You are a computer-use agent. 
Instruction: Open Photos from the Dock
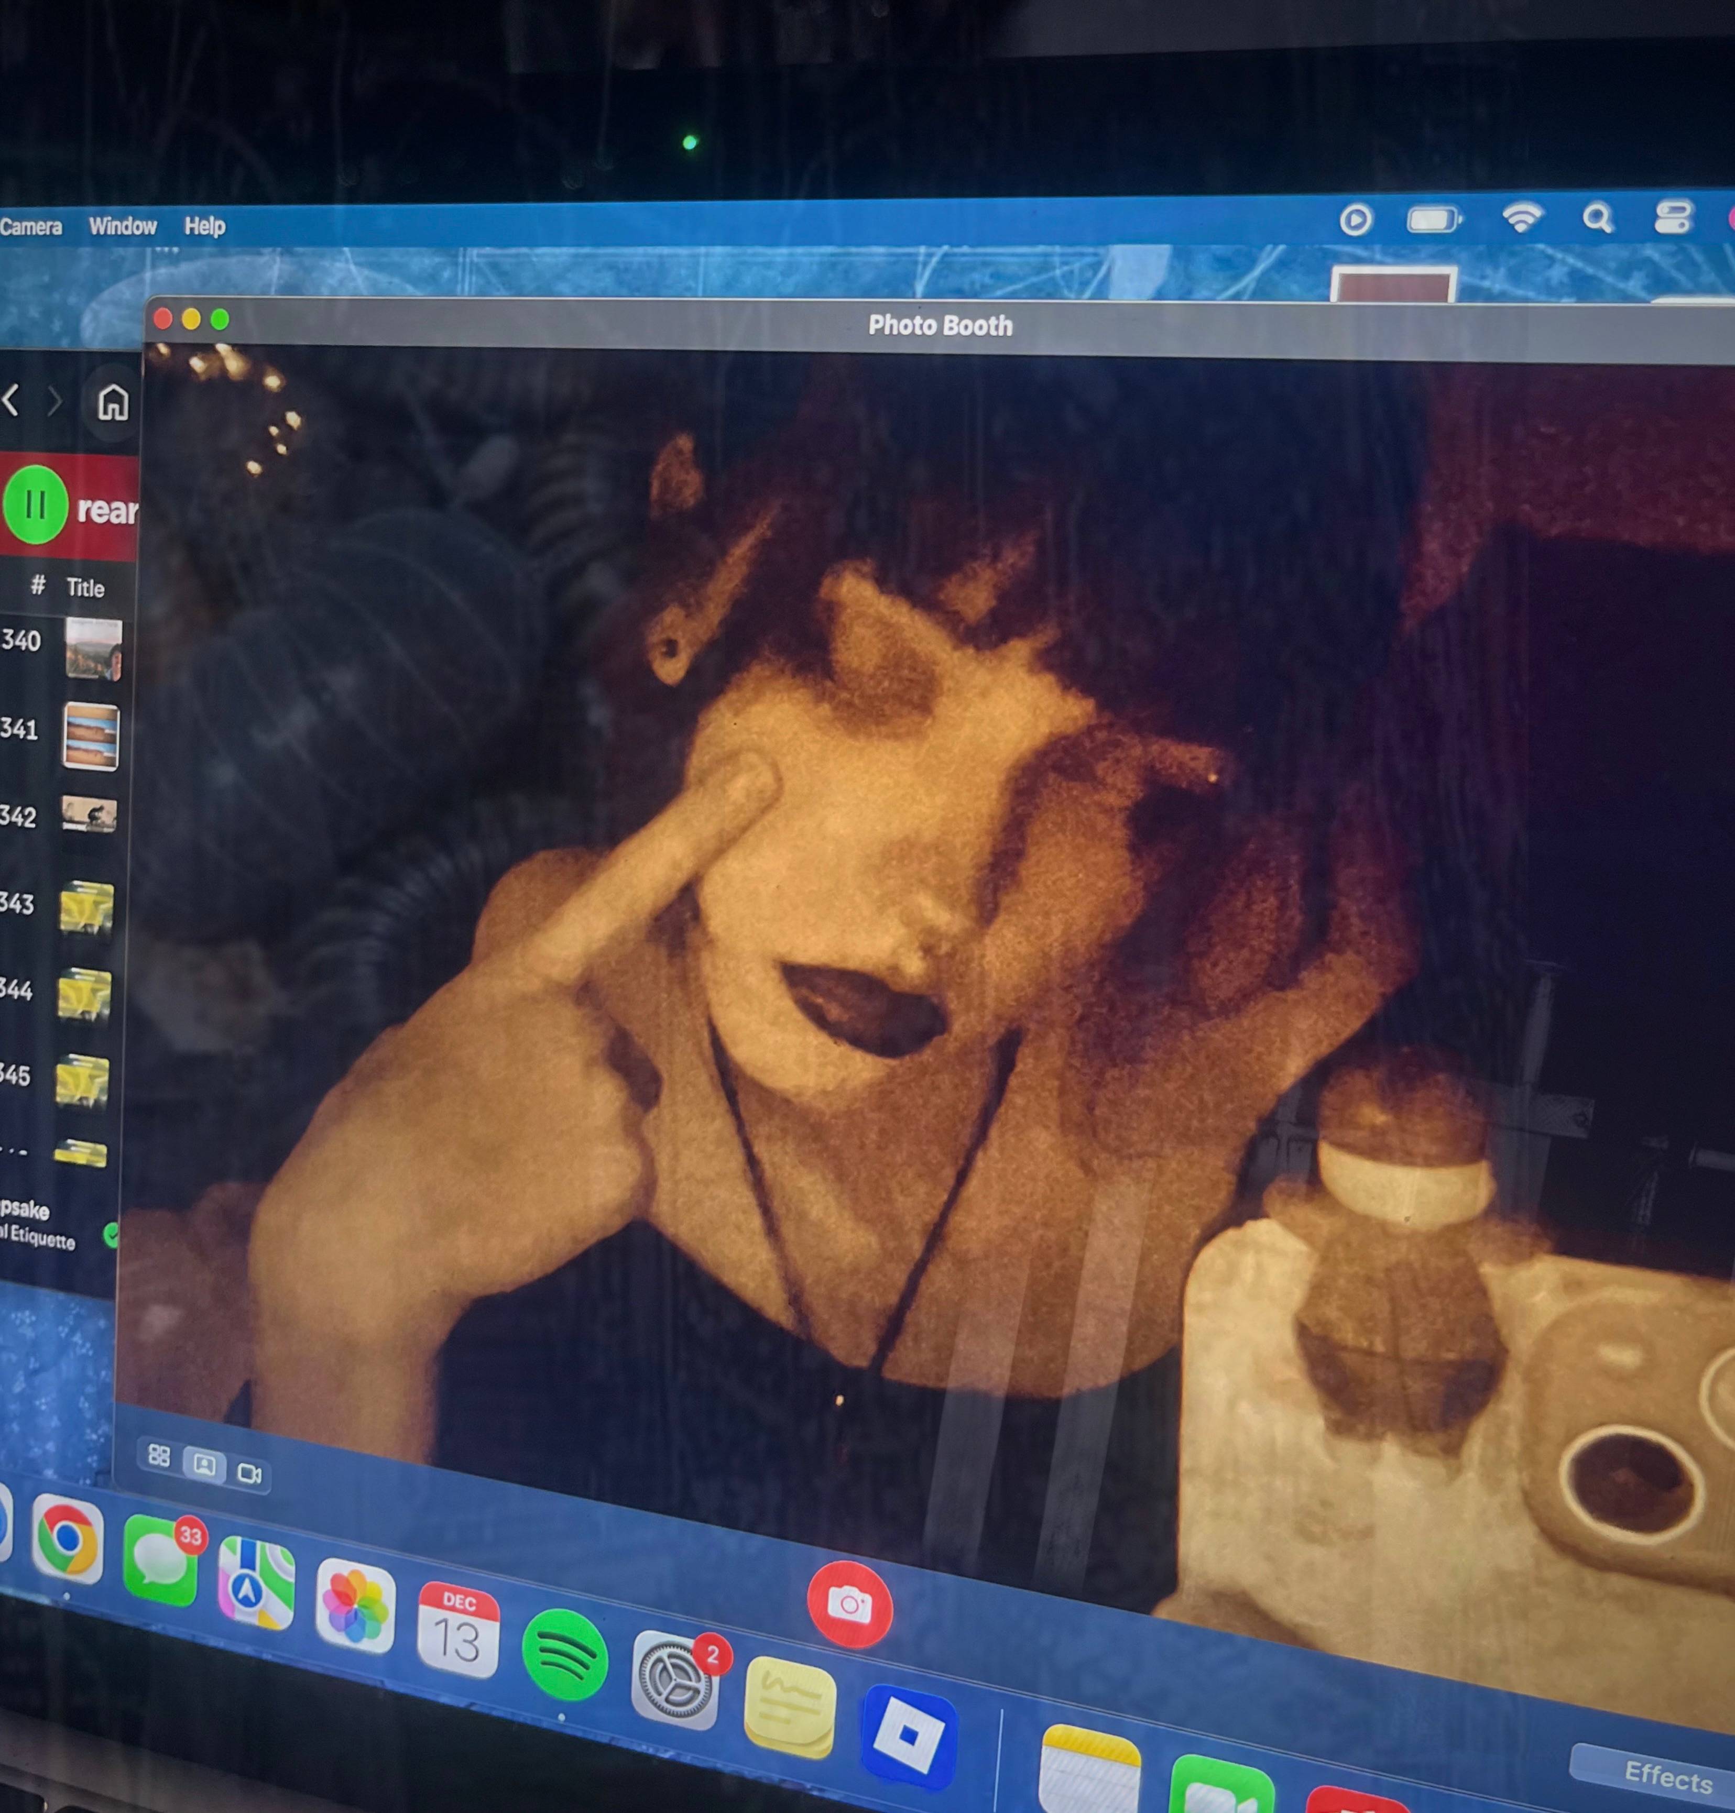[355, 1605]
